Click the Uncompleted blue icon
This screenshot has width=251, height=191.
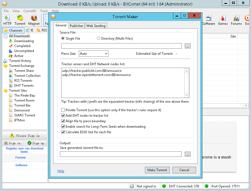(x=10, y=51)
